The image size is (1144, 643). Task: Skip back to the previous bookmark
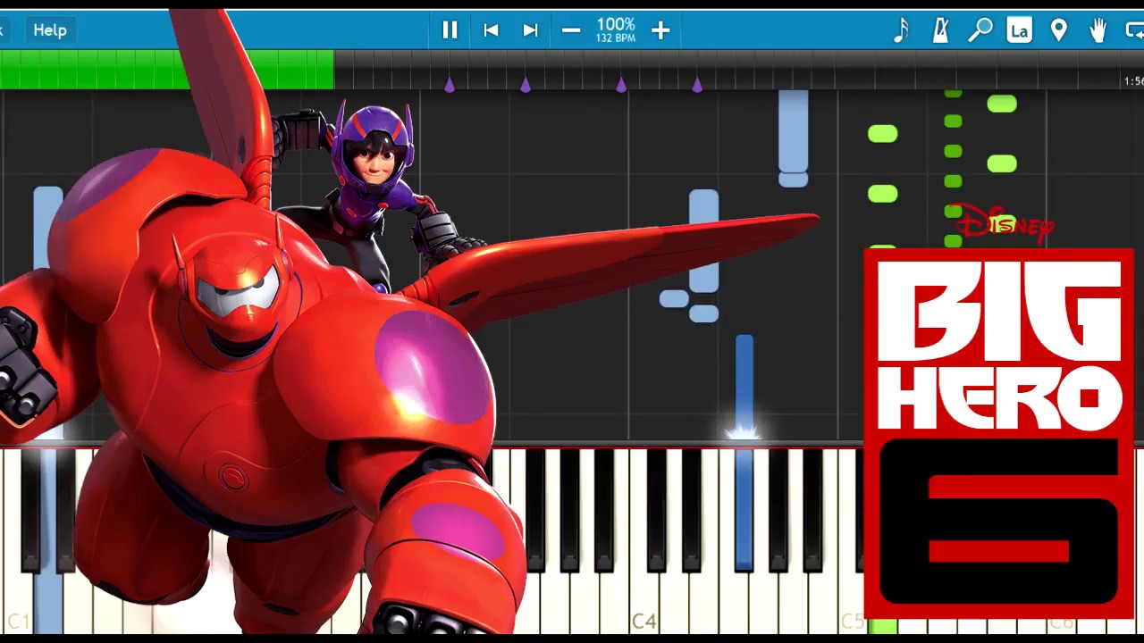tap(491, 30)
